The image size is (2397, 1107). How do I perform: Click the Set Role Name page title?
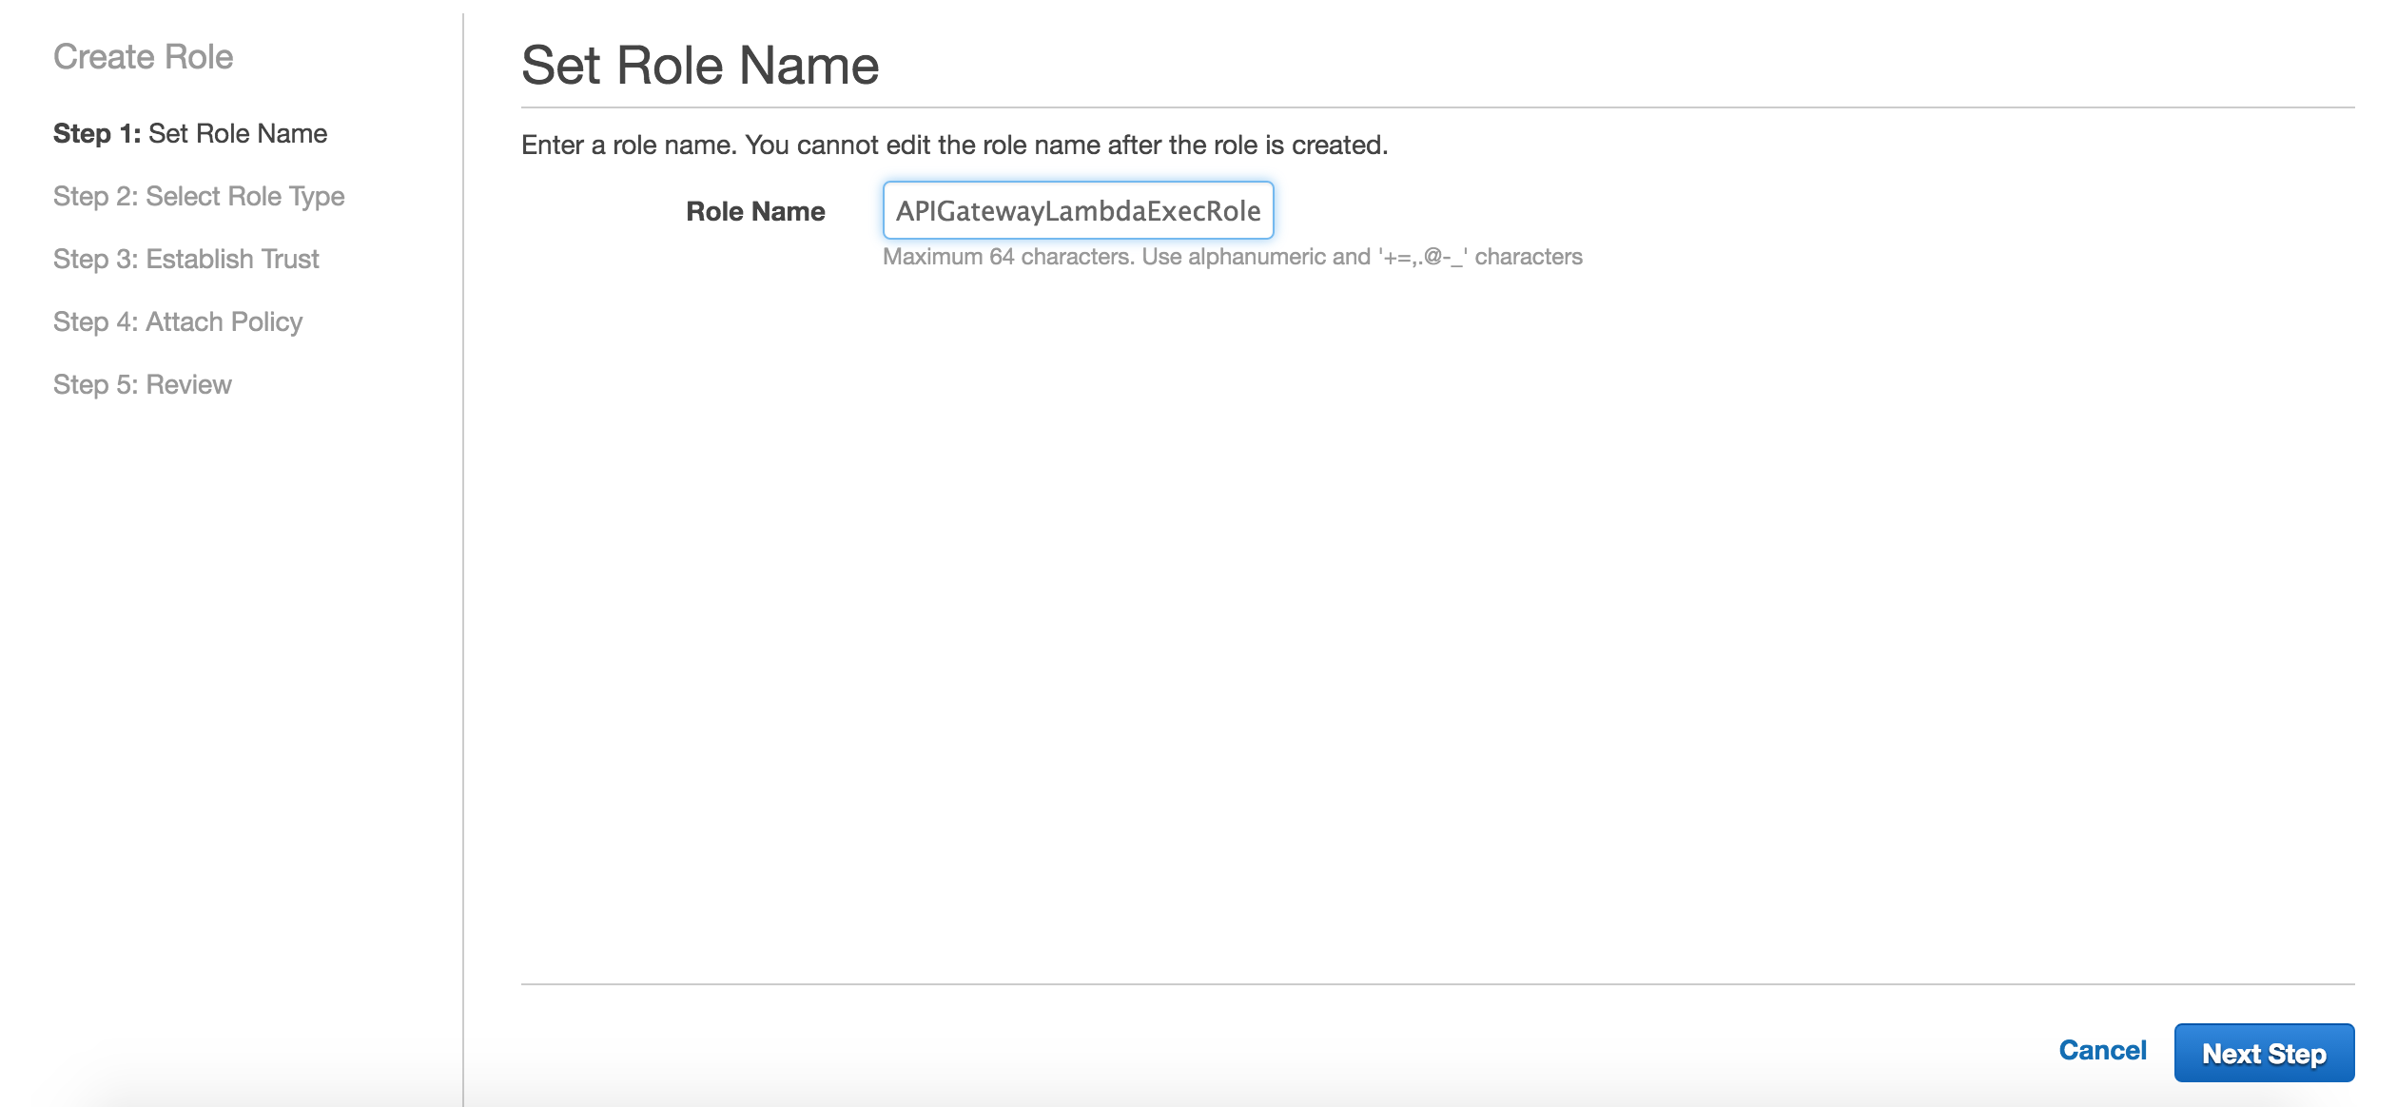(x=700, y=65)
